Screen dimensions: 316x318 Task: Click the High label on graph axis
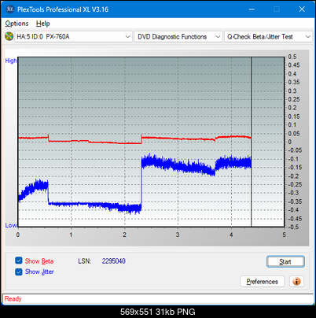pos(11,61)
